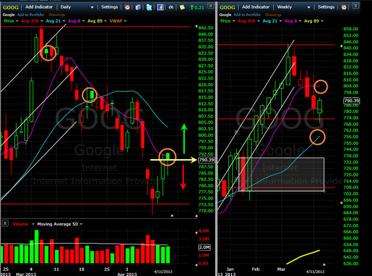Click Add Indicator in the Weekly chart
The height and width of the screenshot is (276, 372).
(256, 7)
